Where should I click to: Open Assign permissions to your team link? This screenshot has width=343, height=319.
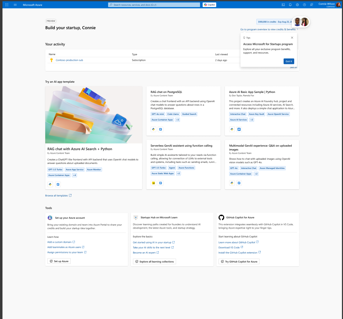[67, 252]
